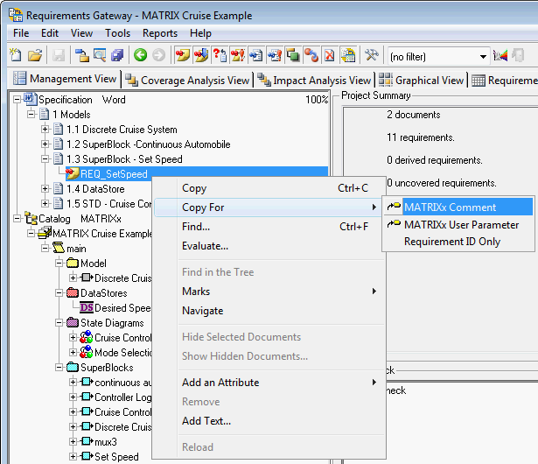Click the open folder toolbar icon
Image resolution: width=538 pixels, height=464 pixels.
(x=35, y=55)
